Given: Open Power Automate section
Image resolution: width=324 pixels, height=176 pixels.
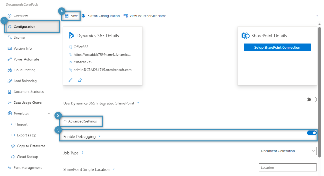Looking at the screenshot, I should tap(26, 59).
